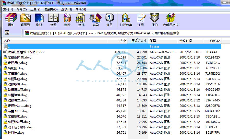
Task: Open the 帮助(H) menu
Action: pyautogui.click(x=81, y=9)
